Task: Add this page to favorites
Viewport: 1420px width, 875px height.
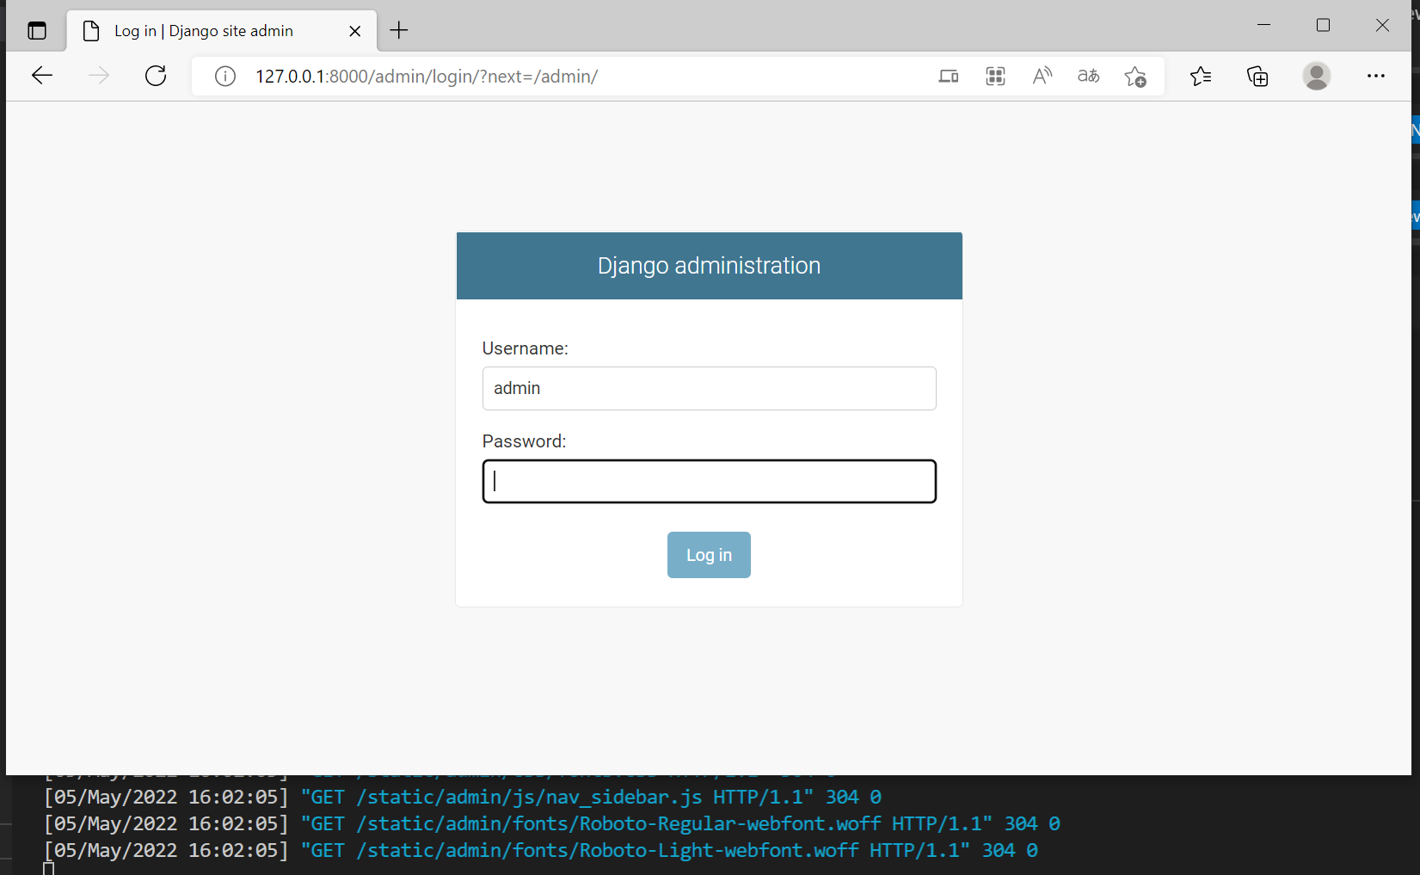Action: tap(1135, 77)
